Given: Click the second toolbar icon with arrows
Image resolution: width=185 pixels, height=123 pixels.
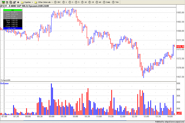Looking at the screenshot, I should tap(7, 2).
